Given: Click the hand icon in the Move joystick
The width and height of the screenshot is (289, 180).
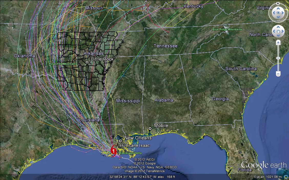Looking at the screenshot, I should 278,31.
